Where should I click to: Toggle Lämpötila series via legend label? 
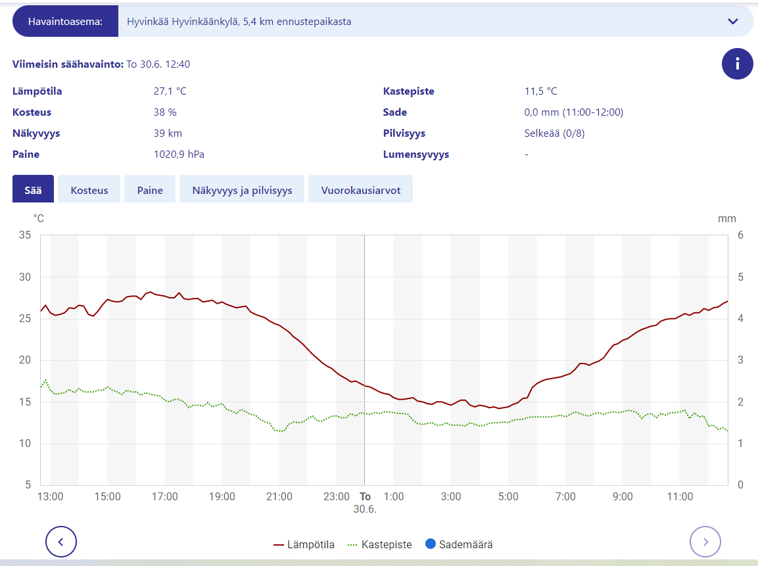click(x=310, y=544)
